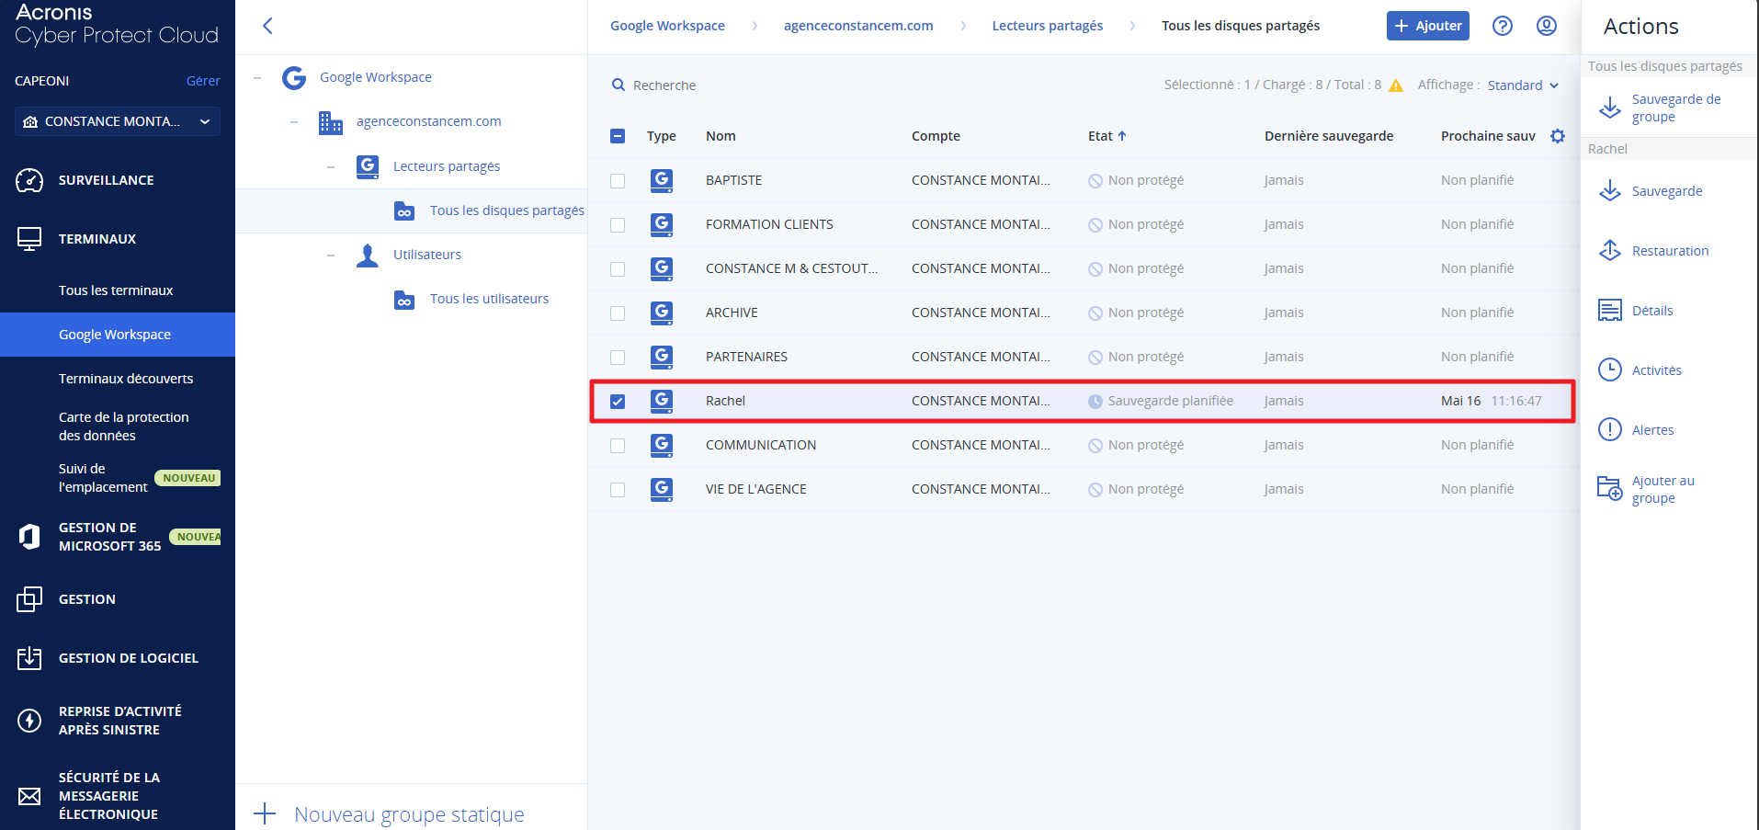Click the Ajouter au groupe folder icon
Screen dimensions: 1759x830
[1610, 488]
